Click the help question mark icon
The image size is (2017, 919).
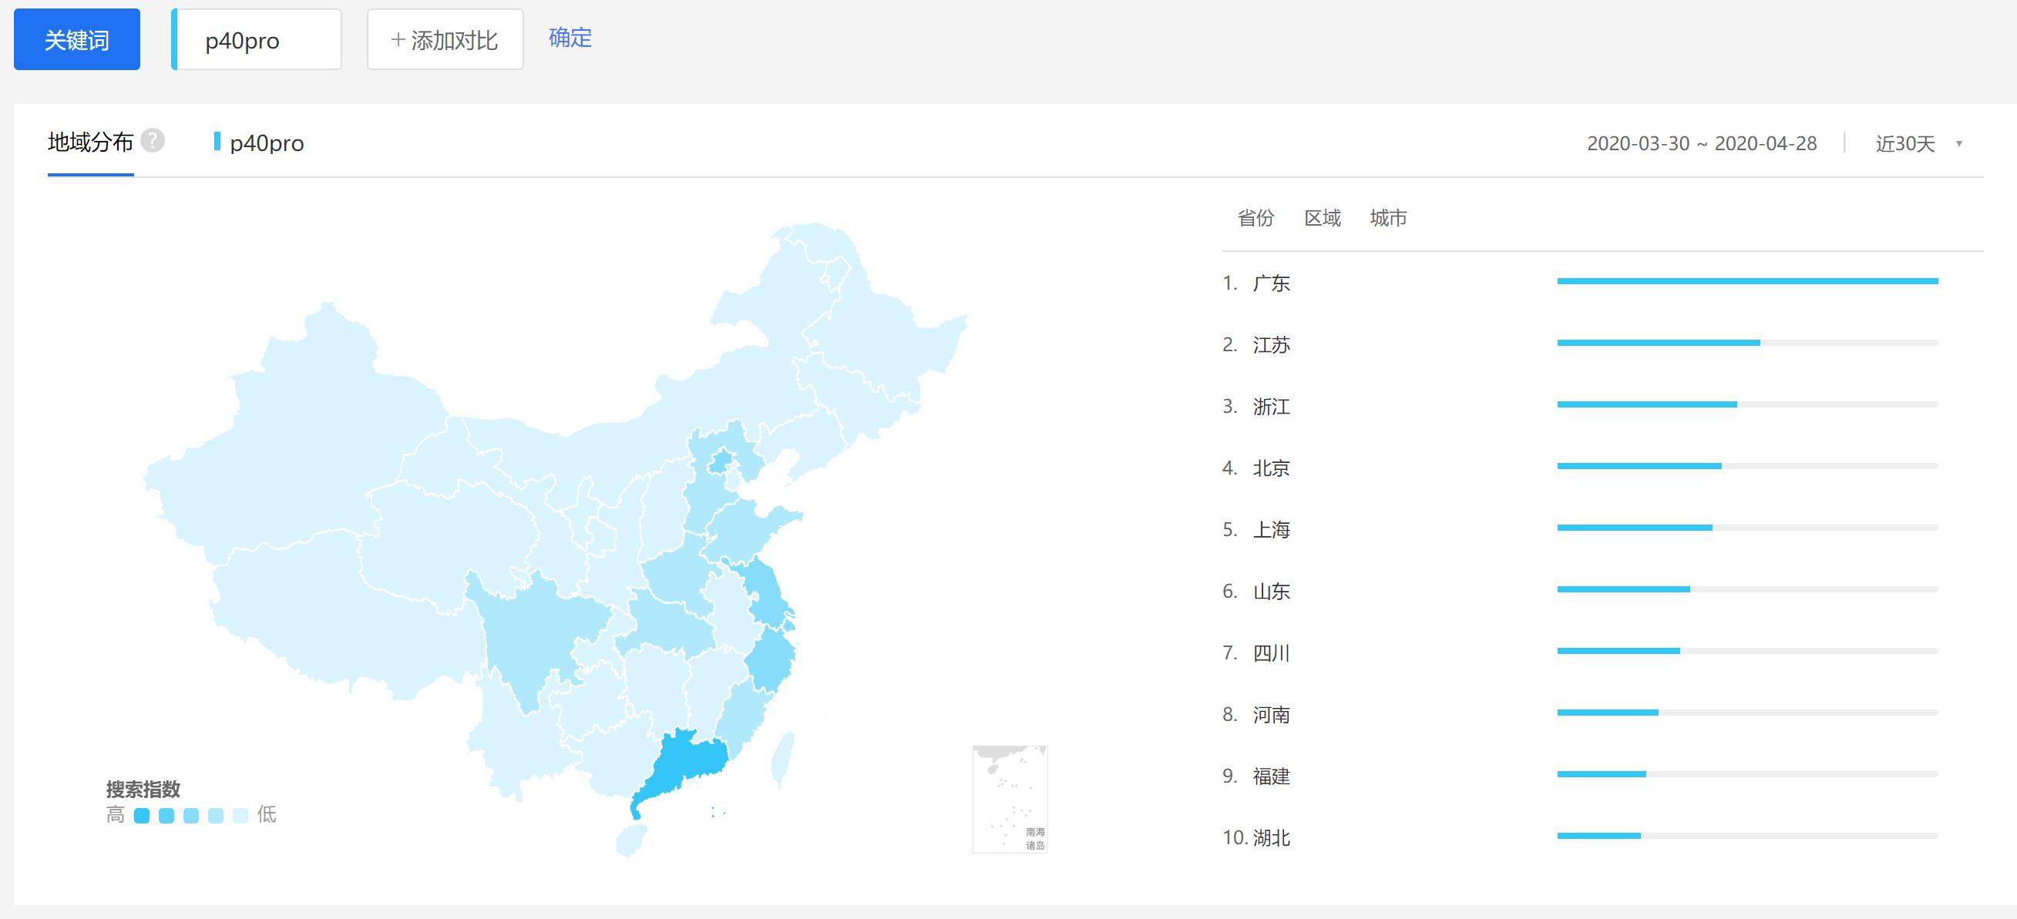153,141
